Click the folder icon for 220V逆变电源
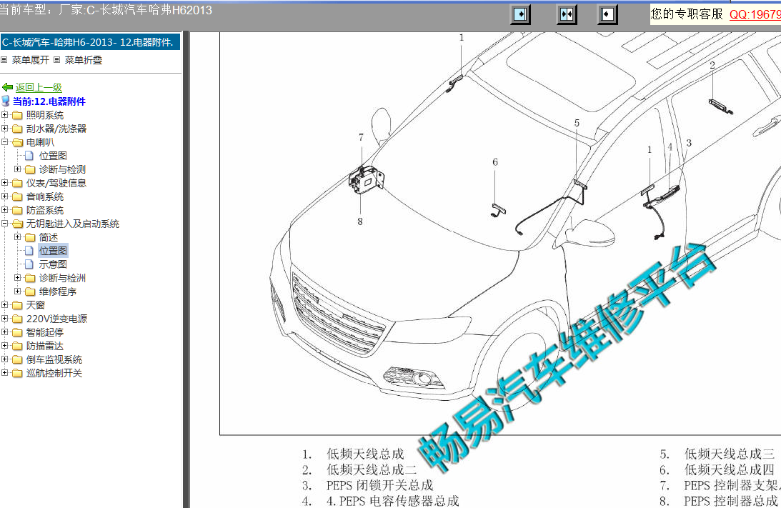The height and width of the screenshot is (508, 781). point(17,319)
